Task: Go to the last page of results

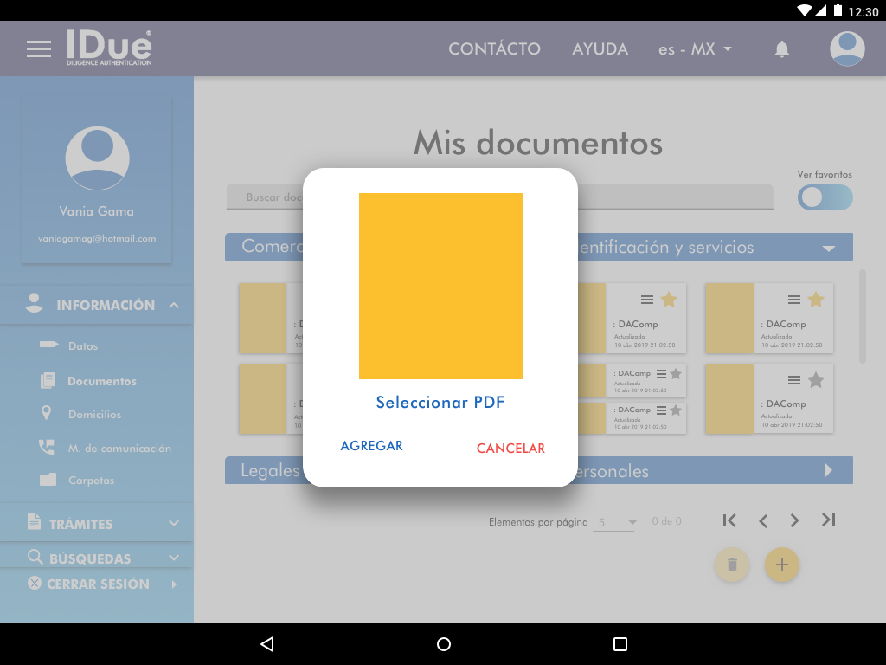Action: point(828,520)
